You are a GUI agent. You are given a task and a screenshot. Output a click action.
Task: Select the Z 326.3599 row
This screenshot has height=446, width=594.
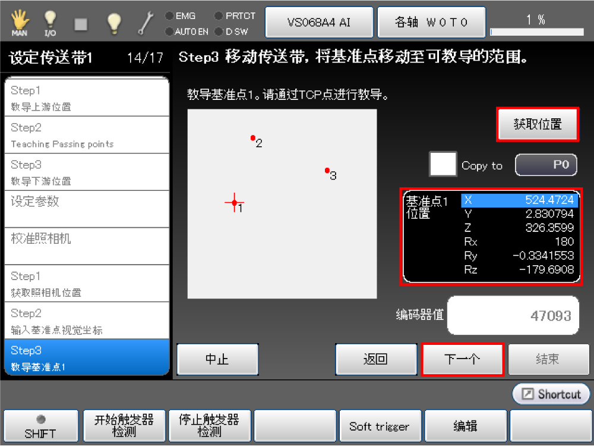[519, 228]
